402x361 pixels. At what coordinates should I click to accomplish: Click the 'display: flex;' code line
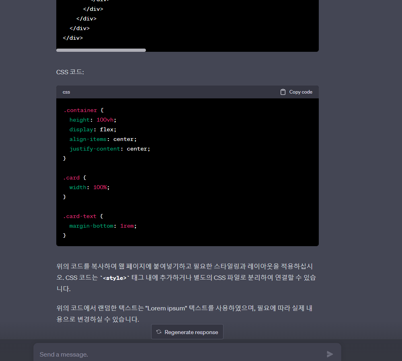click(93, 130)
